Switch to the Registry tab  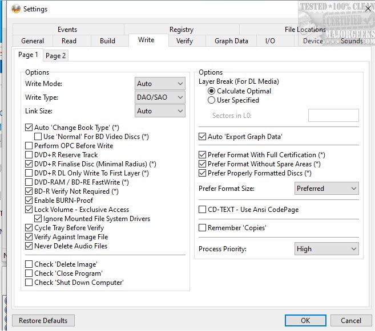tap(182, 30)
